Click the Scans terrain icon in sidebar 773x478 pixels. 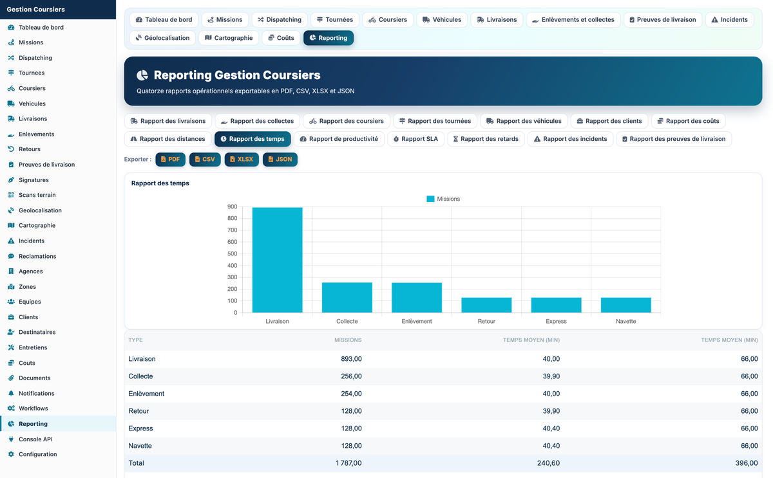click(x=11, y=195)
